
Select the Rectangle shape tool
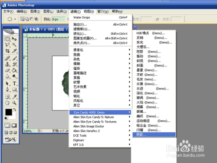14,90
